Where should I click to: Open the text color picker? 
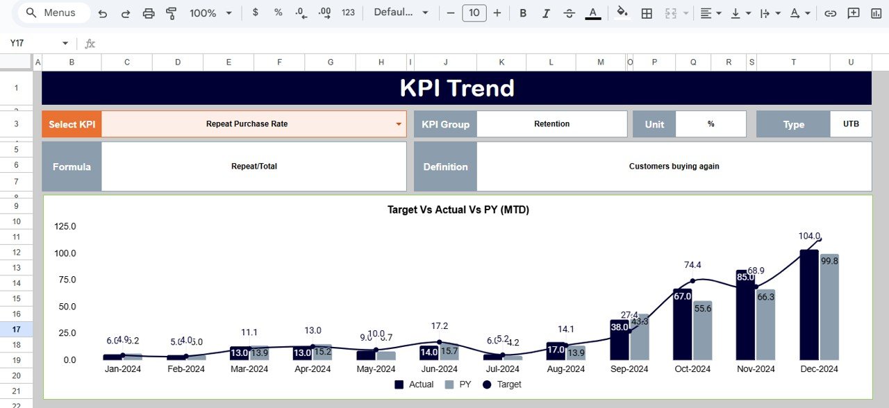(x=592, y=12)
